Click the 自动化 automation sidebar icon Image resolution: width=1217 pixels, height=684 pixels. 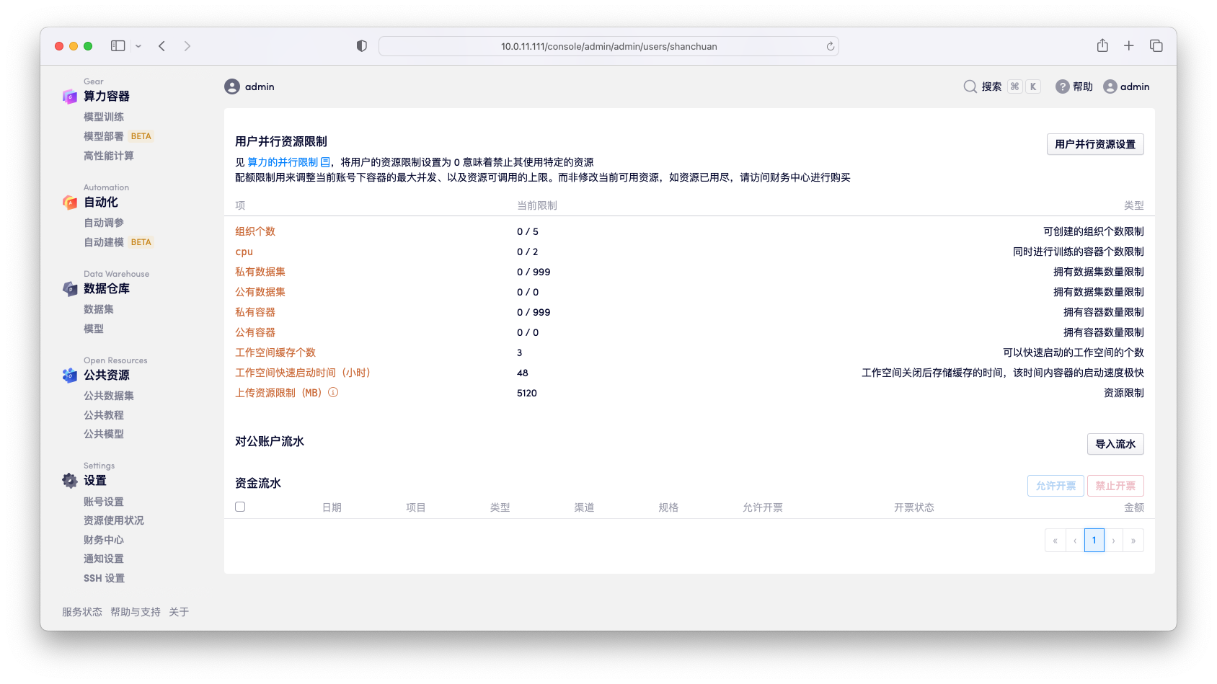70,203
